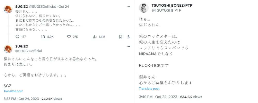Like the first SUGIZO tweet
The image size is (258, 103).
[x=69, y=37]
